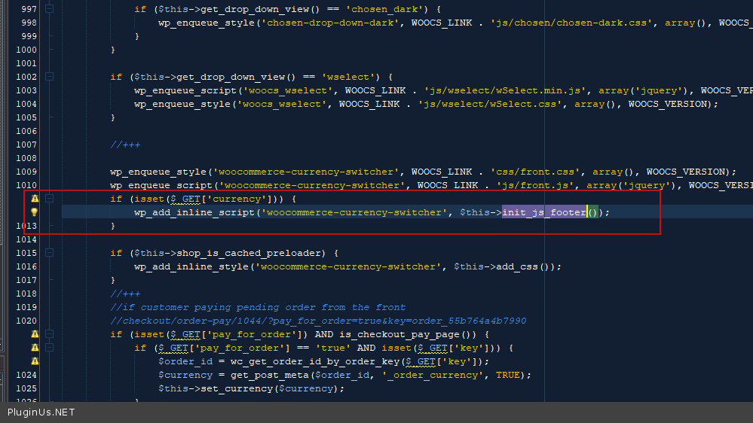Click 'js/wselect/wSelect.css' path string
753x423 pixels.
490,104
